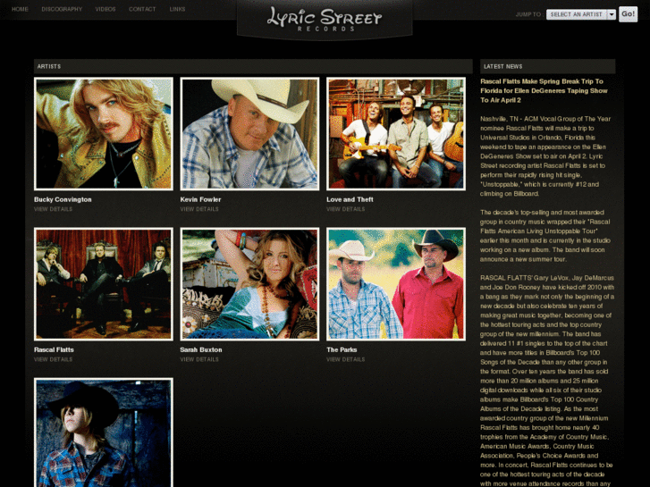View details for Bucky Covington
650x487 pixels.
[x=53, y=209]
